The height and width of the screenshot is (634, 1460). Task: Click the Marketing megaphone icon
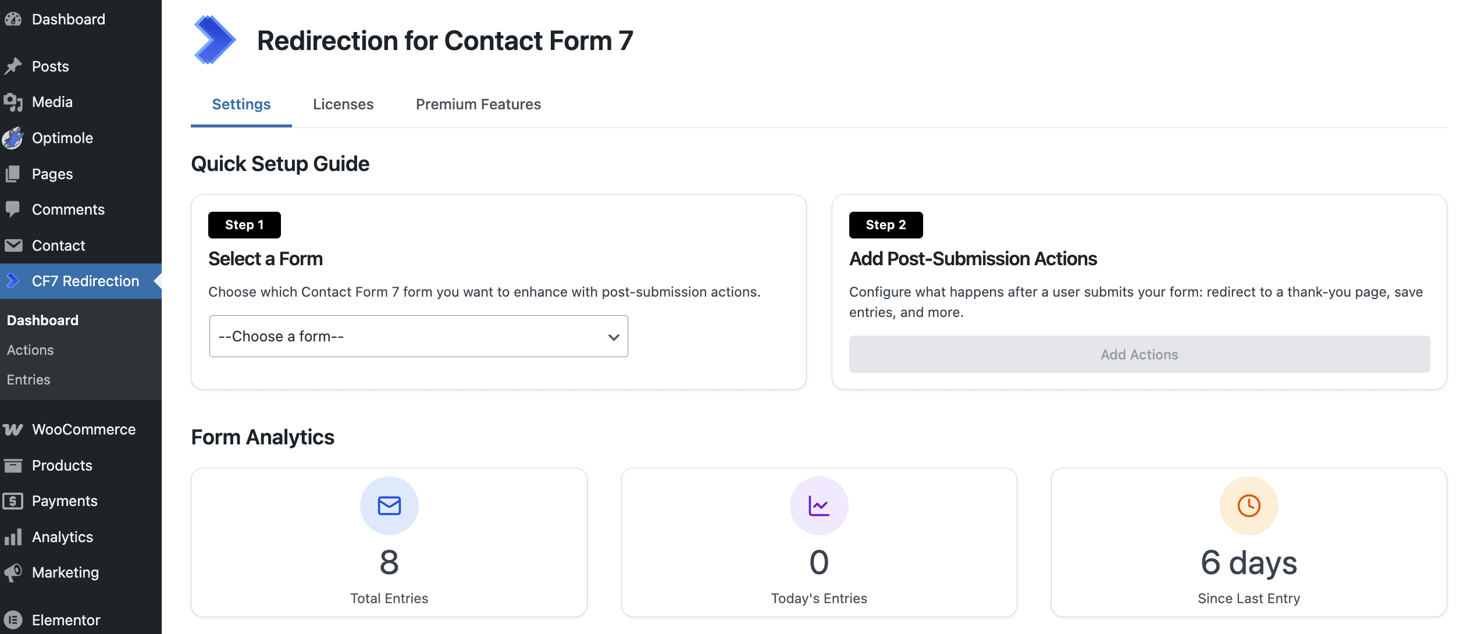pos(13,573)
